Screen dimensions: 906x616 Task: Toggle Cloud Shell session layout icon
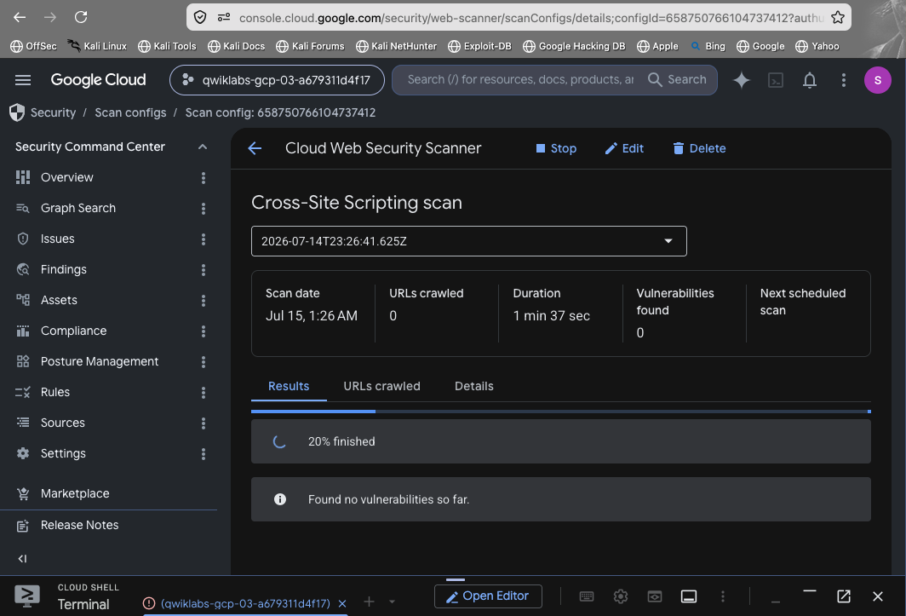pos(689,596)
